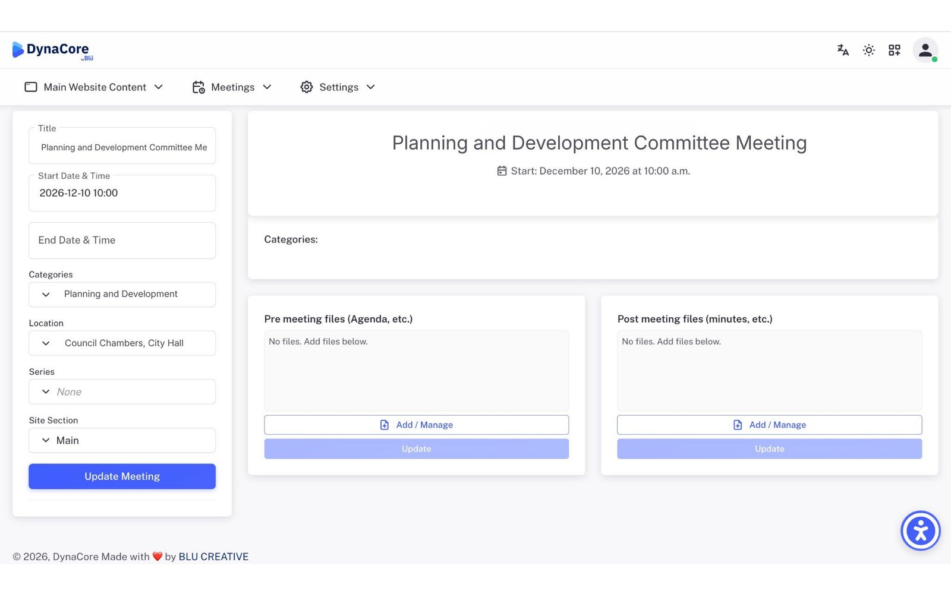Click the Start Date & Time field
Image resolution: width=951 pixels, height=594 pixels.
(122, 193)
